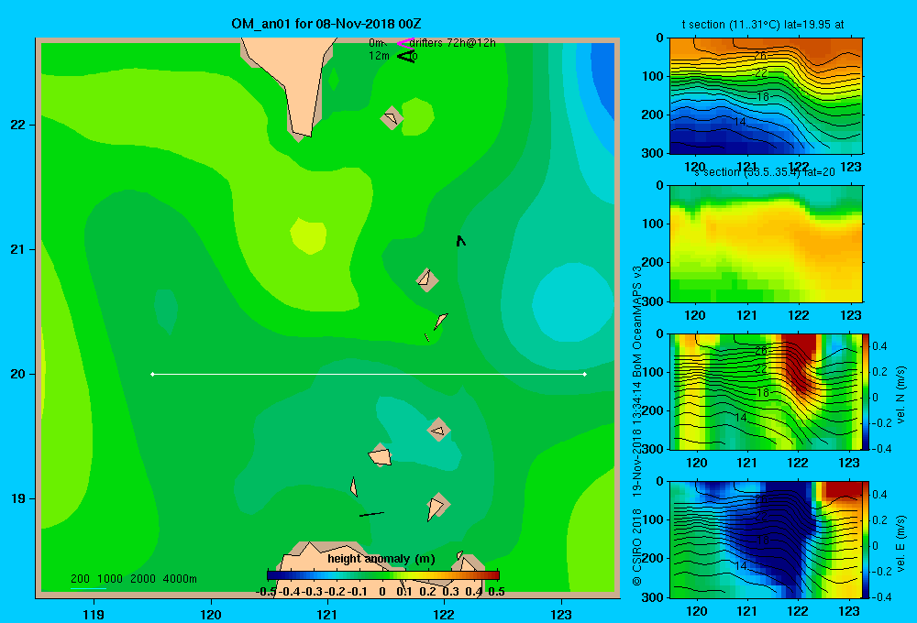Click the 'drifters 72h@12h' legend label
Viewport: 917px width, 623px height.
[x=453, y=43]
